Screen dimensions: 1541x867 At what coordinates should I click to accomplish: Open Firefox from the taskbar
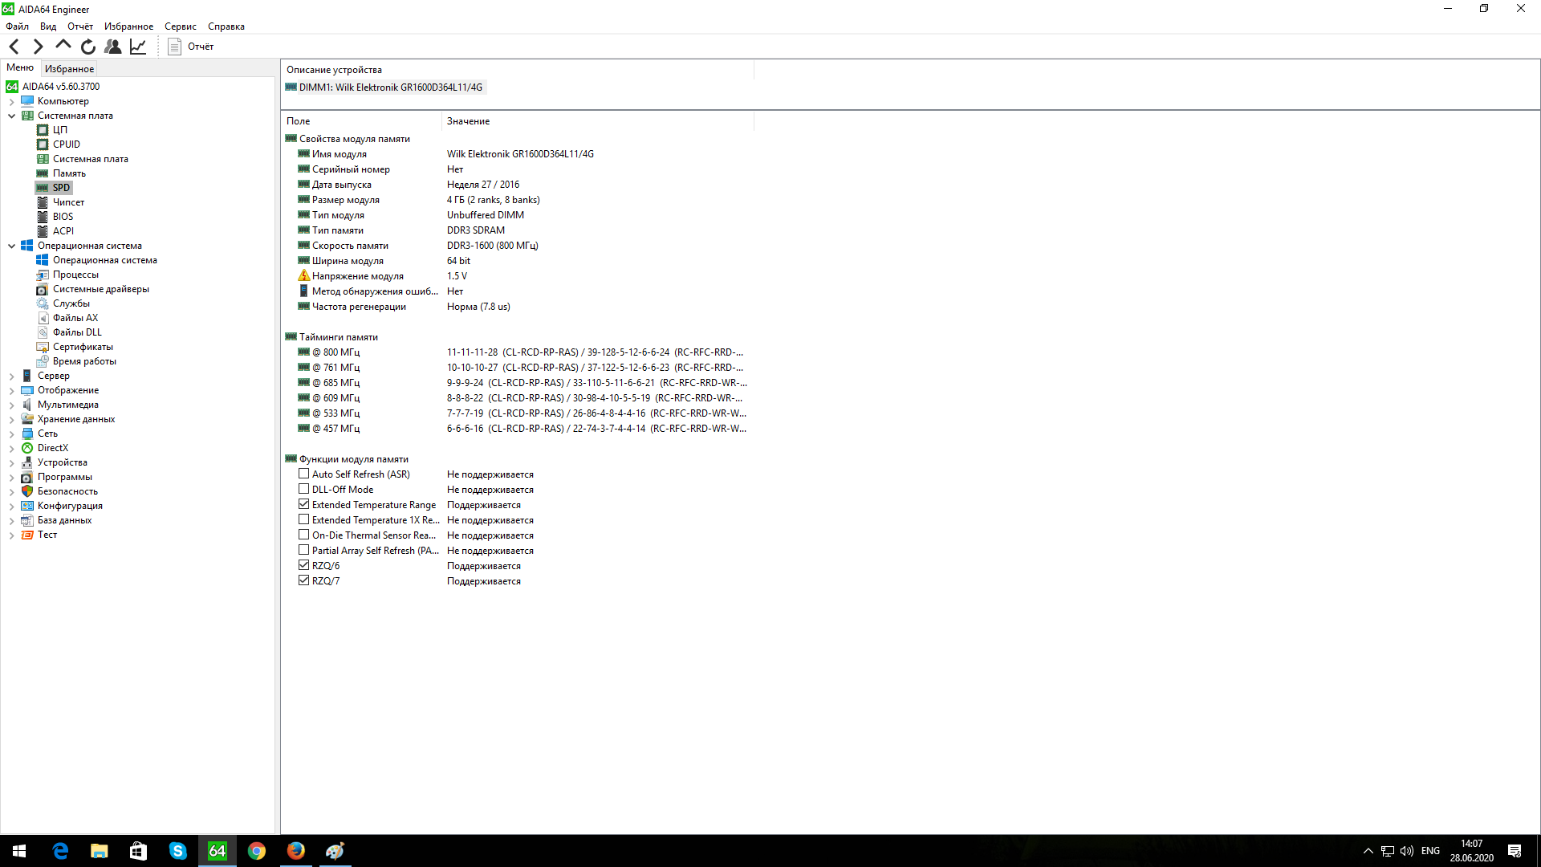(296, 851)
